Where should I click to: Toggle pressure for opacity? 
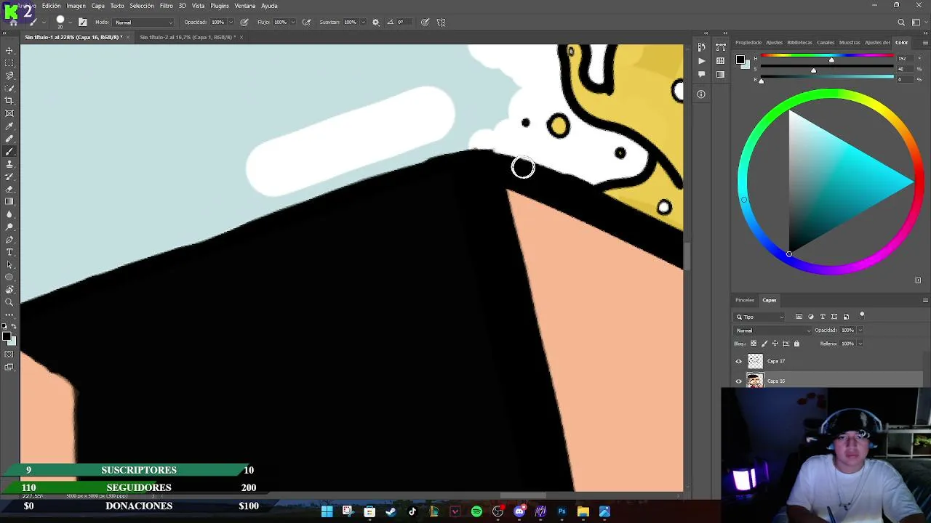click(244, 23)
